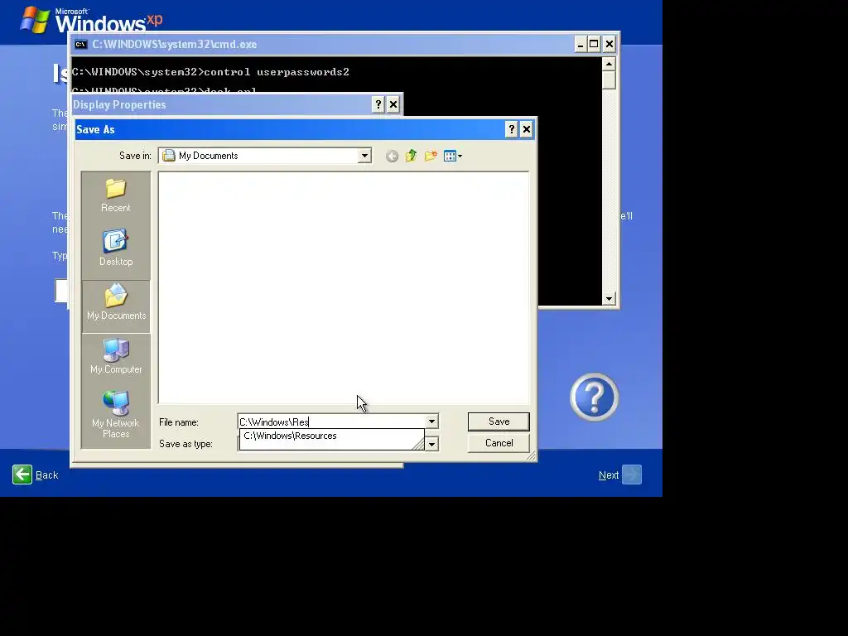848x636 pixels.
Task: Open the View Menu icon
Action: (x=453, y=157)
